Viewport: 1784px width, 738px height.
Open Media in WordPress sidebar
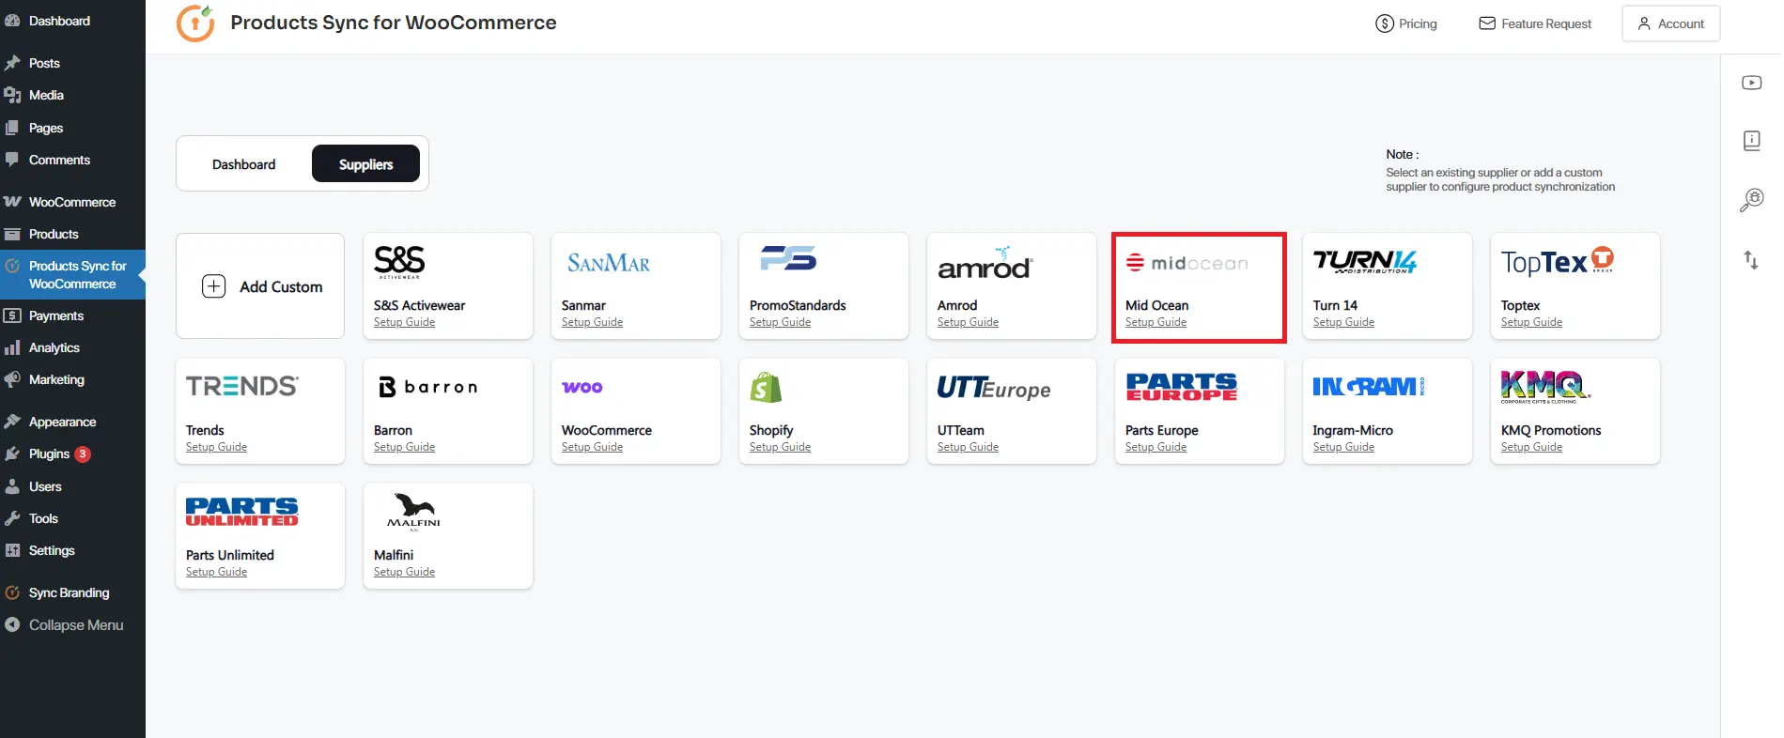pyautogui.click(x=72, y=95)
